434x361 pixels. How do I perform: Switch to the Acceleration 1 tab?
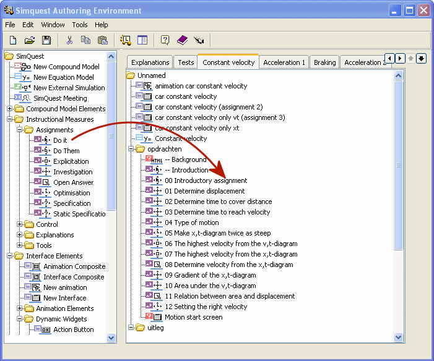pyautogui.click(x=284, y=62)
